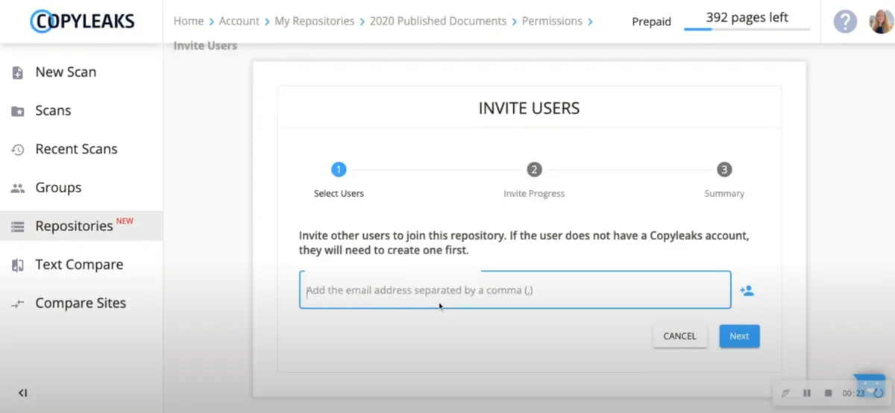The height and width of the screenshot is (413, 895).
Task: Open the Scans section
Action: [53, 110]
